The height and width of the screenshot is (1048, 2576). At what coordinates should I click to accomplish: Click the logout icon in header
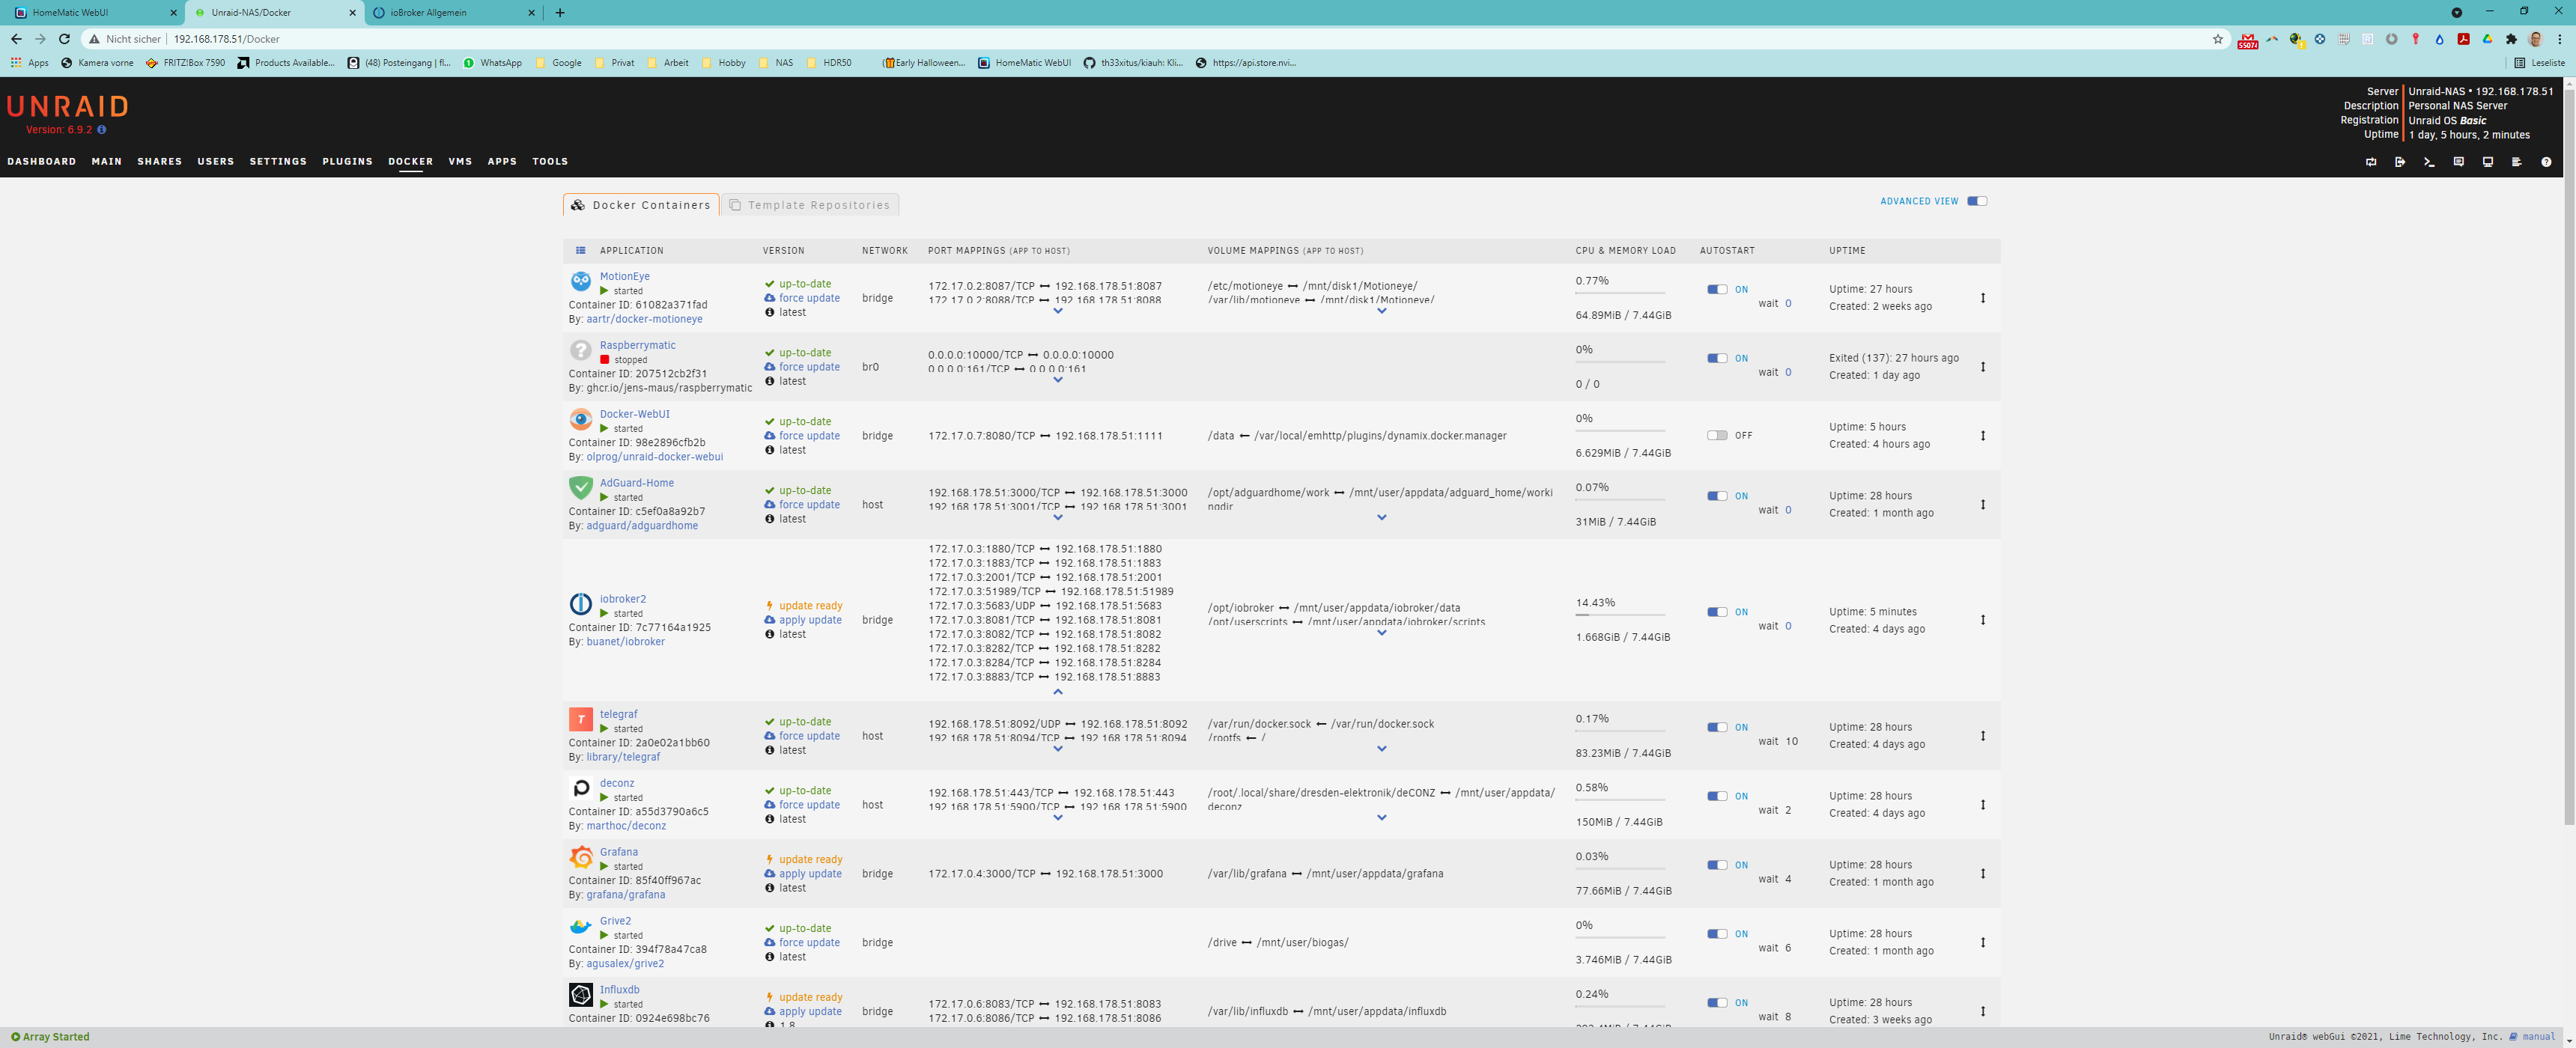pos(2400,162)
